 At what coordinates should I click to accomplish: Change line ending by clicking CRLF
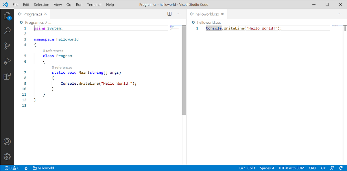click(313, 168)
